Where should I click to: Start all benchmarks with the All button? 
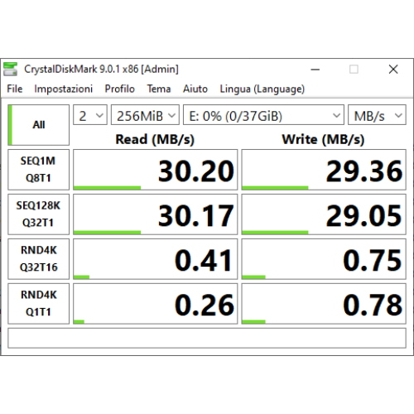coord(38,125)
